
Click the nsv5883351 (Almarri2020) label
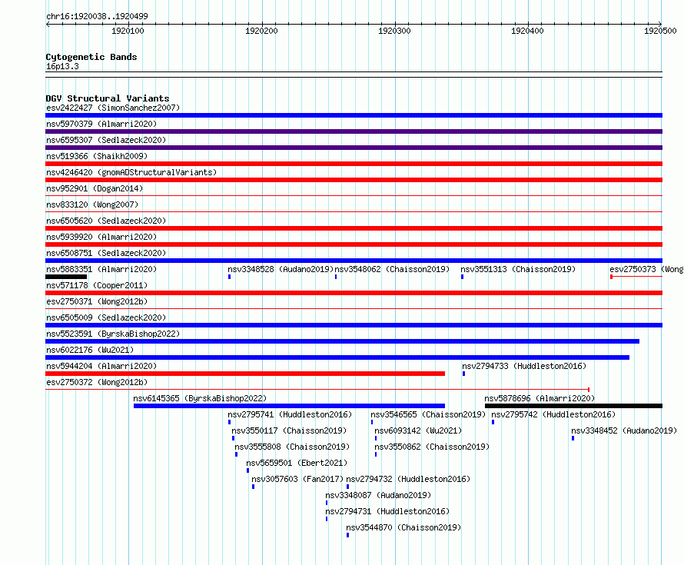[101, 269]
